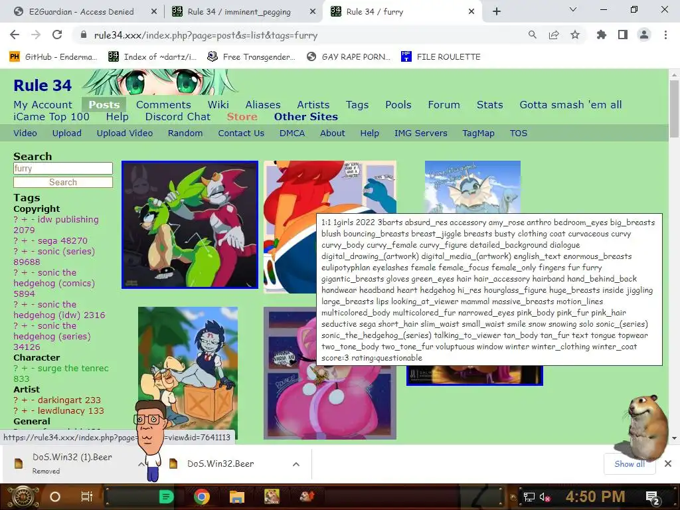Open the GitHub - Enderma... bookmark
This screenshot has width=680, height=510.
tap(53, 57)
